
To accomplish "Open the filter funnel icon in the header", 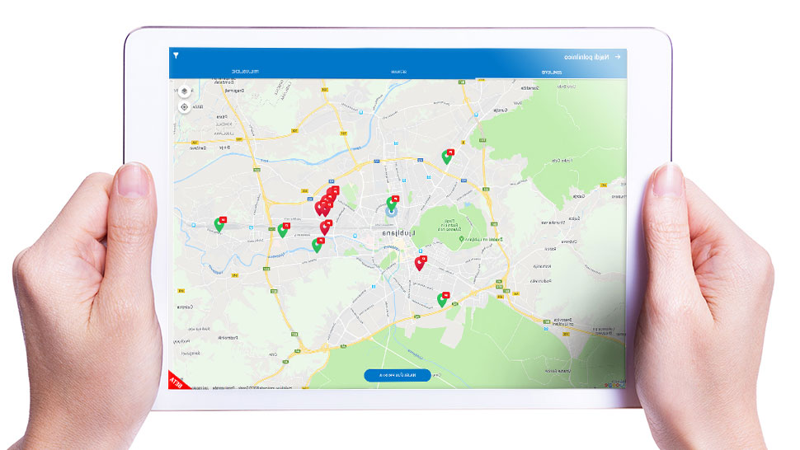I will click(176, 56).
